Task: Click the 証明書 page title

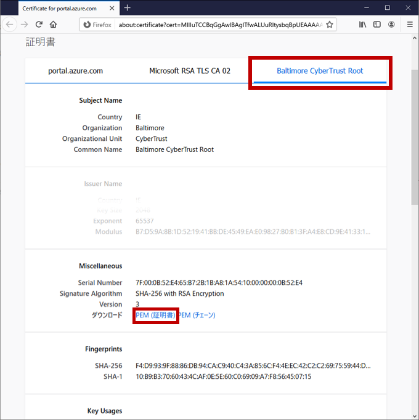Action: 41,42
